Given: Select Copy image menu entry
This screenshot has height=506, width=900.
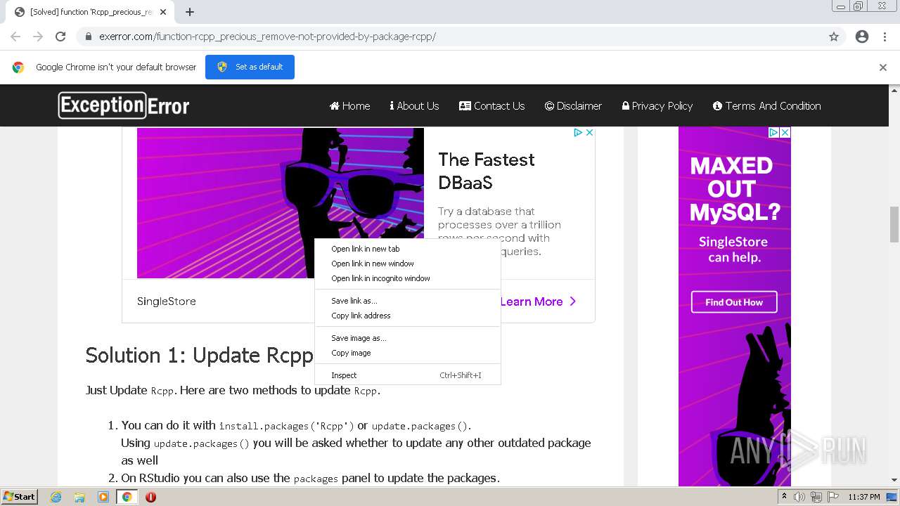Looking at the screenshot, I should point(408,353).
